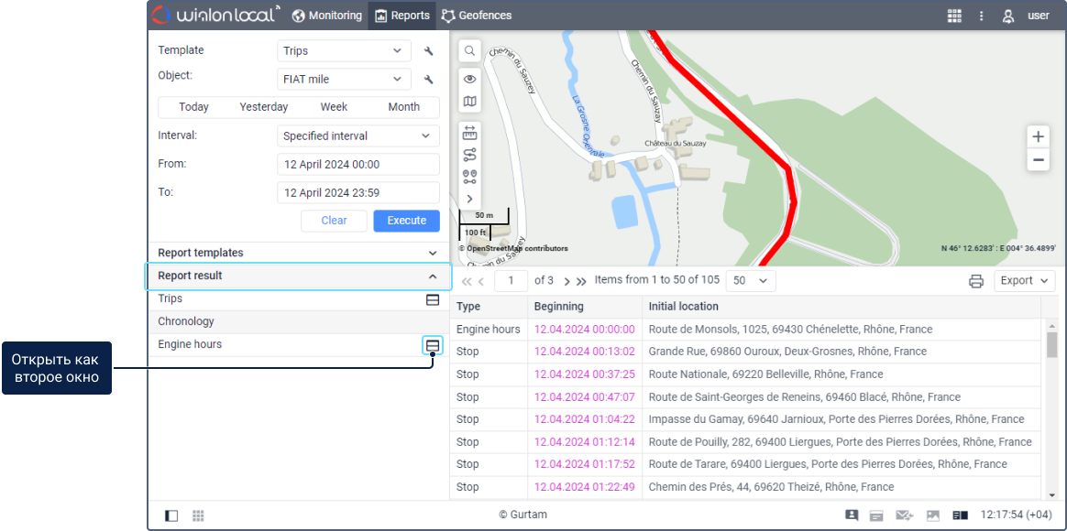This screenshot has width=1067, height=531.
Task: Edit FIAT mile object properties wrench
Action: click(x=429, y=80)
